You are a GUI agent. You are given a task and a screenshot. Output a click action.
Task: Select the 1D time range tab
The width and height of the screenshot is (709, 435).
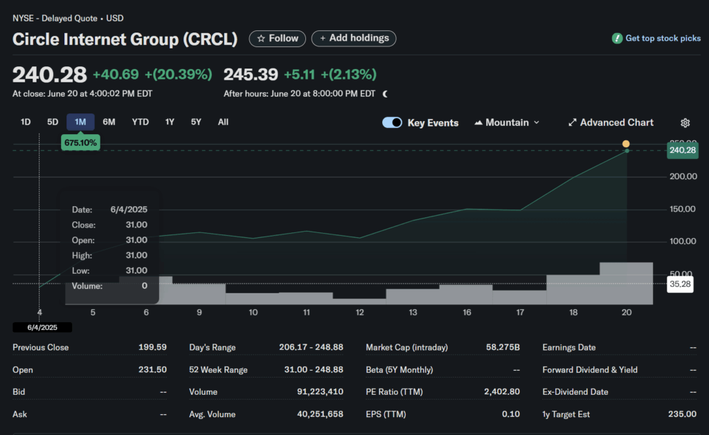[26, 122]
